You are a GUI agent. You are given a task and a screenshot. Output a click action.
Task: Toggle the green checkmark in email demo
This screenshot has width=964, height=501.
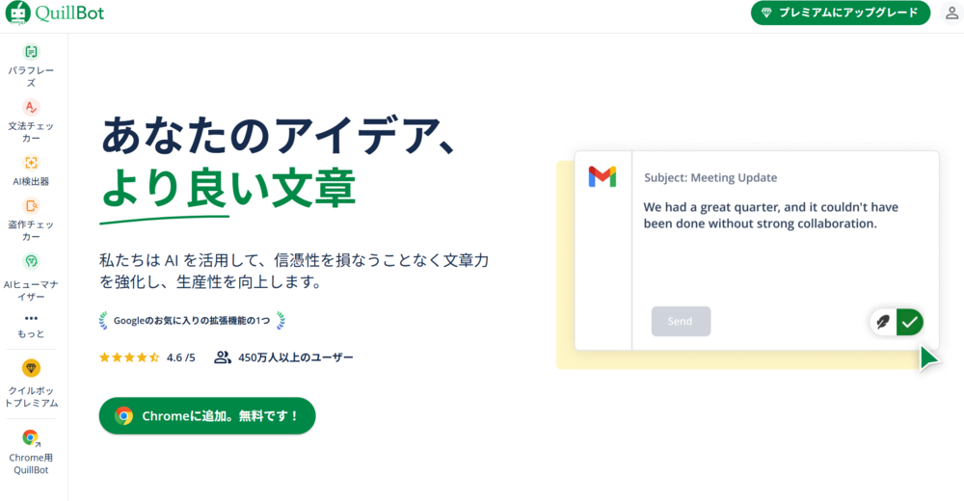point(910,322)
